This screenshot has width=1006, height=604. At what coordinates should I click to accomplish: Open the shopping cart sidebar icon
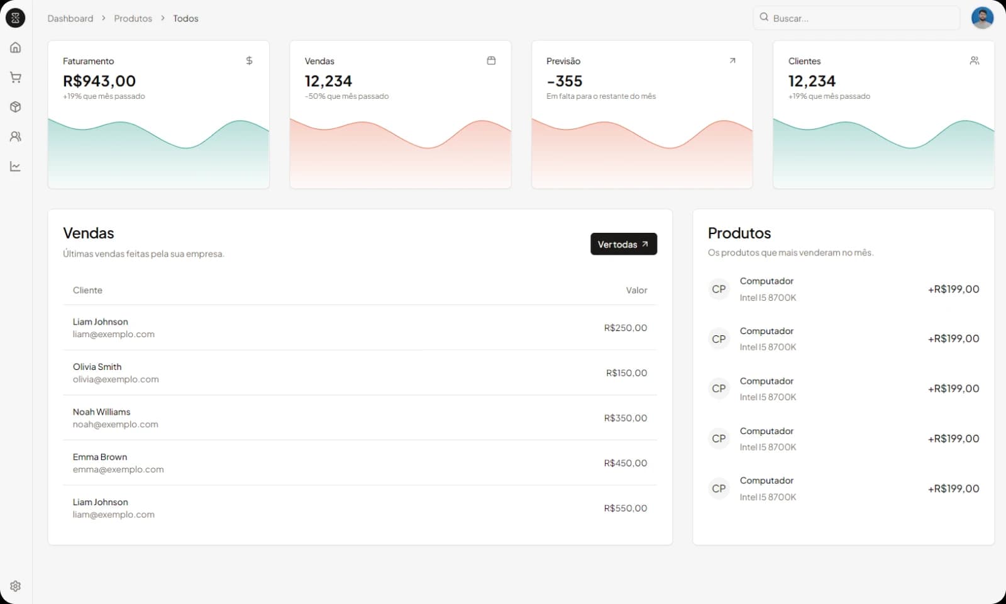click(x=16, y=77)
